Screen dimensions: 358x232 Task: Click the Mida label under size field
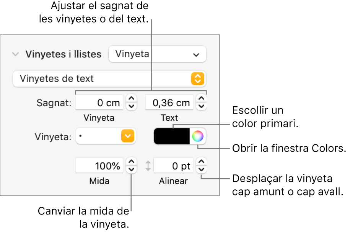(x=99, y=181)
